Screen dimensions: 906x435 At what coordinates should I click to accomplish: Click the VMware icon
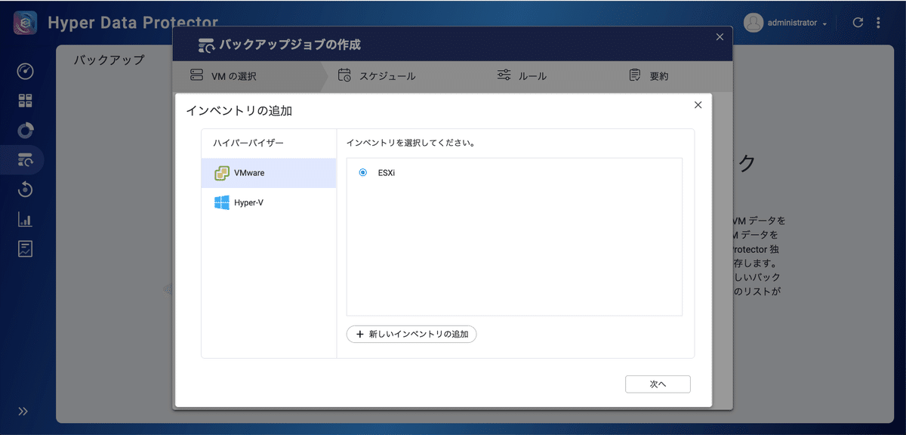221,173
